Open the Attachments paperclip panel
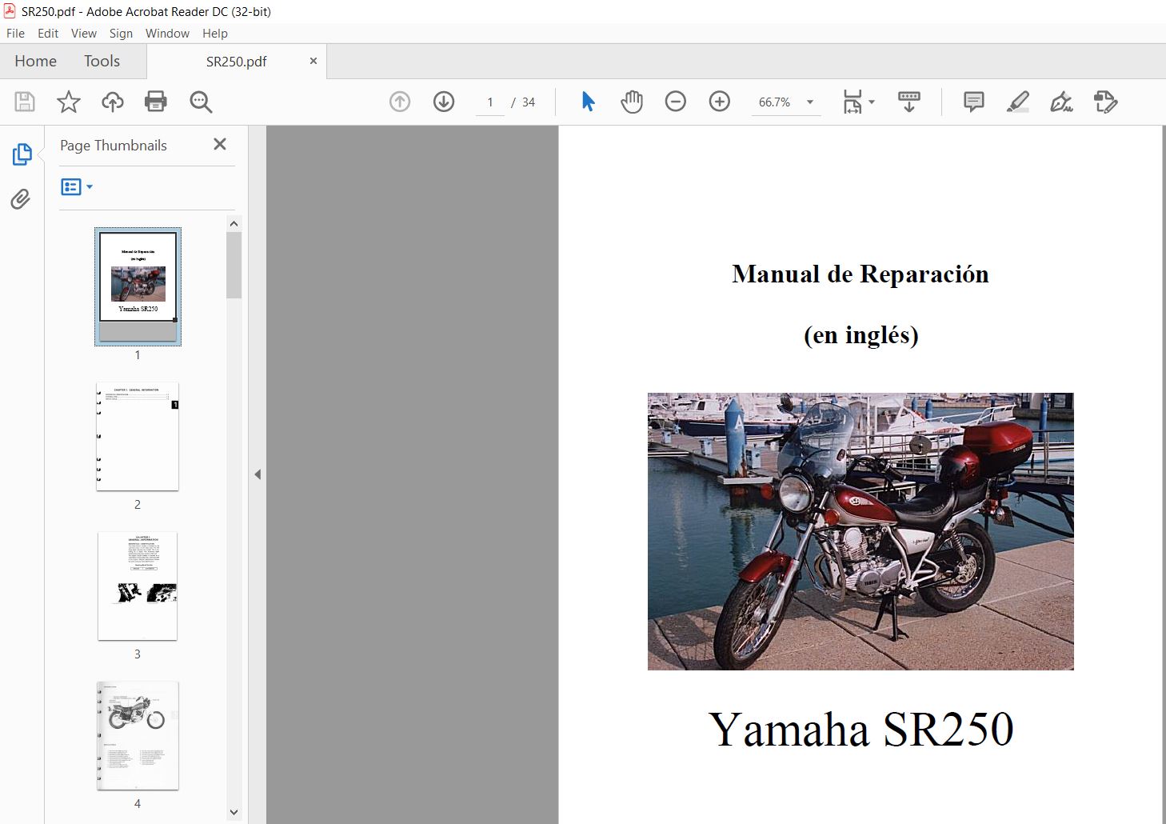1166x824 pixels. (x=21, y=199)
